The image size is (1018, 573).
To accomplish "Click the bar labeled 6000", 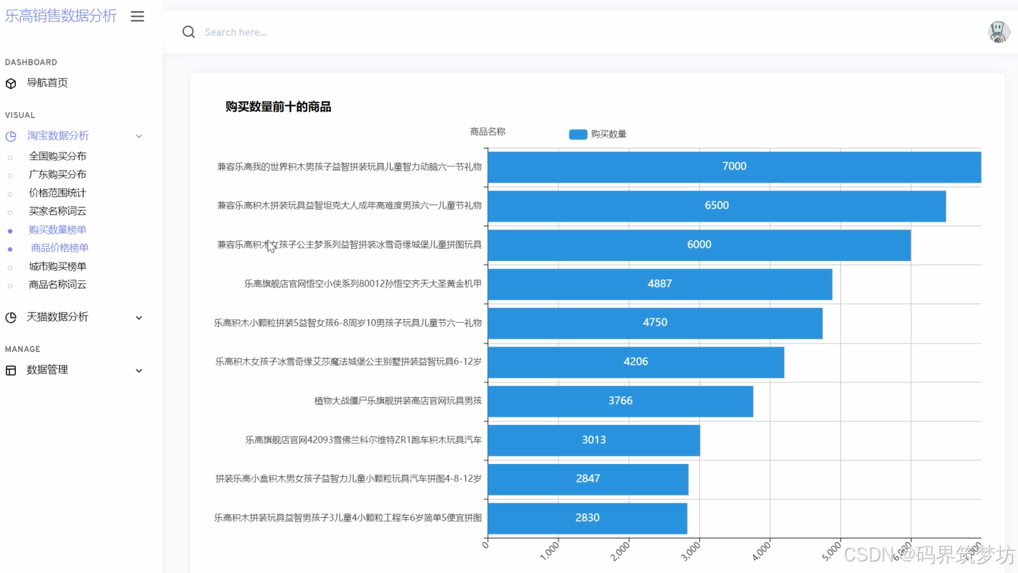I will pos(699,245).
